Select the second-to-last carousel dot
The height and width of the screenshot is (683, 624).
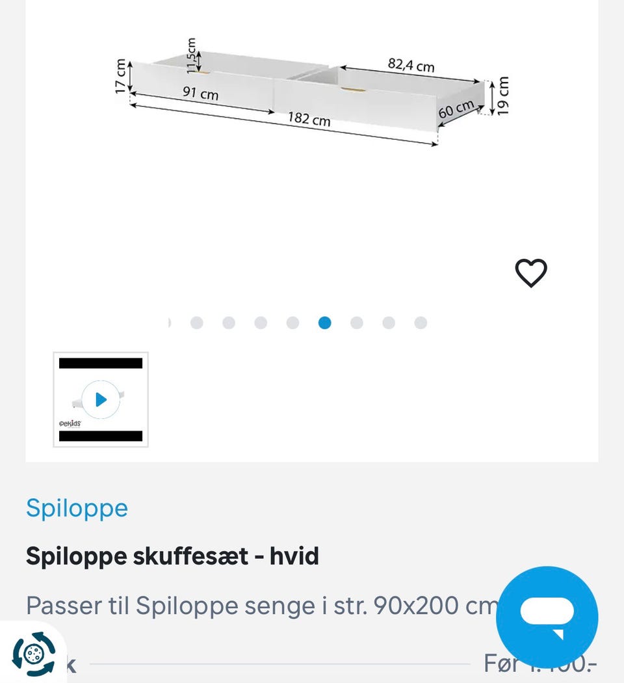click(x=389, y=323)
